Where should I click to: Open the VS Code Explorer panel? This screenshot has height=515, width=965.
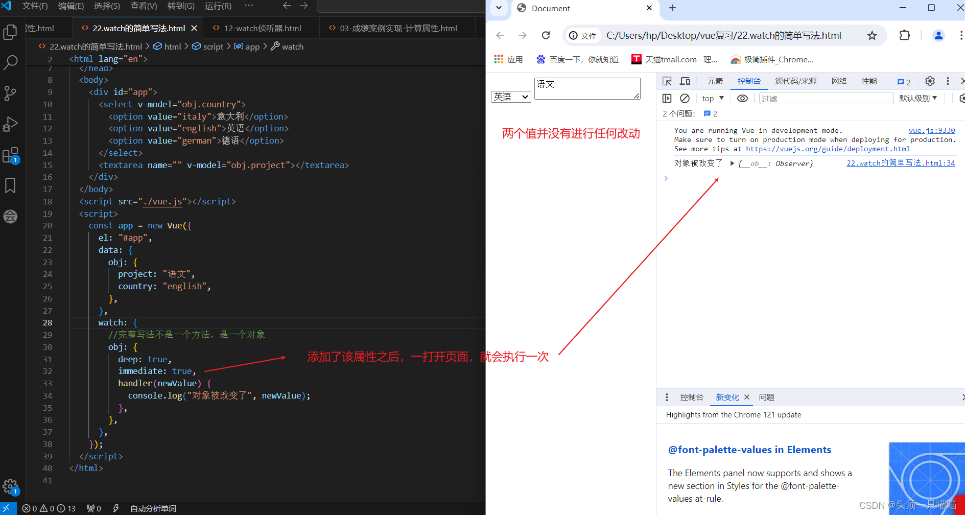coord(10,32)
